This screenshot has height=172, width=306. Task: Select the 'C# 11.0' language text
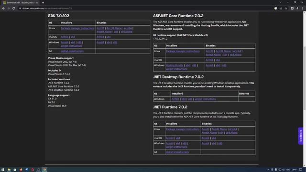[52, 99]
